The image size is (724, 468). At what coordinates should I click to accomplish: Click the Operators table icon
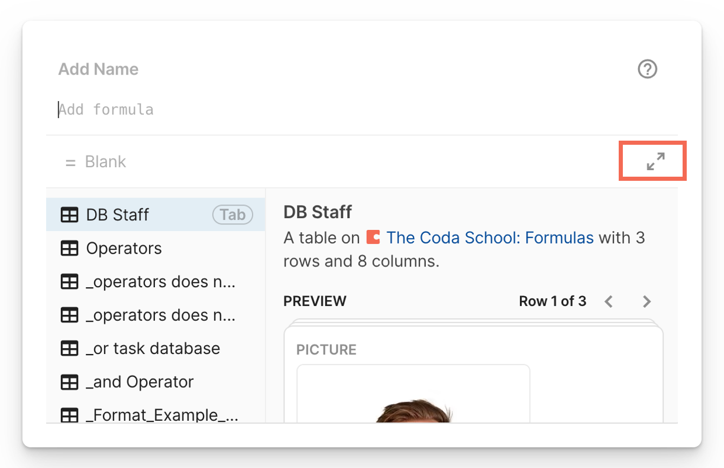[x=70, y=249]
